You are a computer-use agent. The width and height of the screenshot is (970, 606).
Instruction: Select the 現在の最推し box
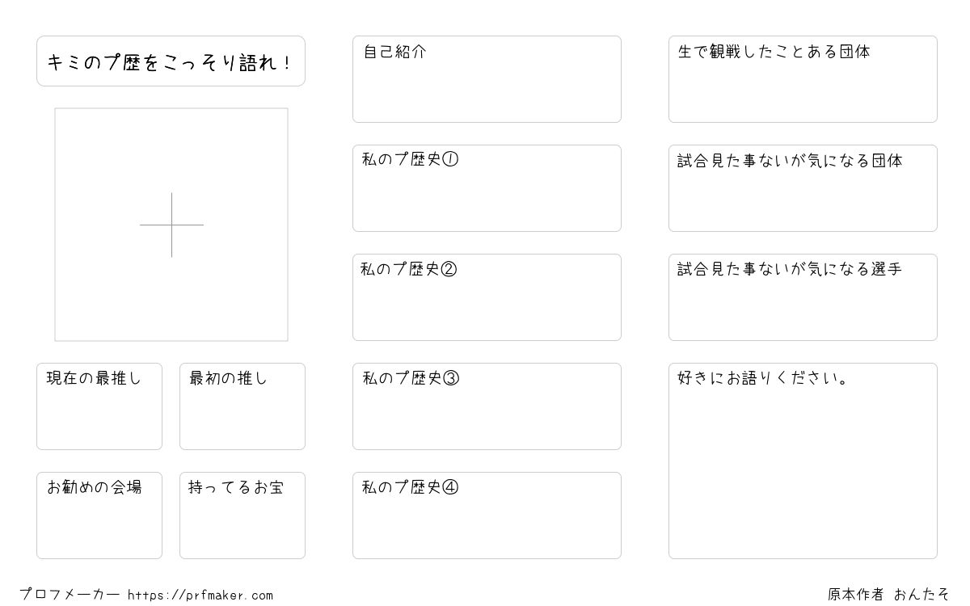pyautogui.click(x=99, y=406)
